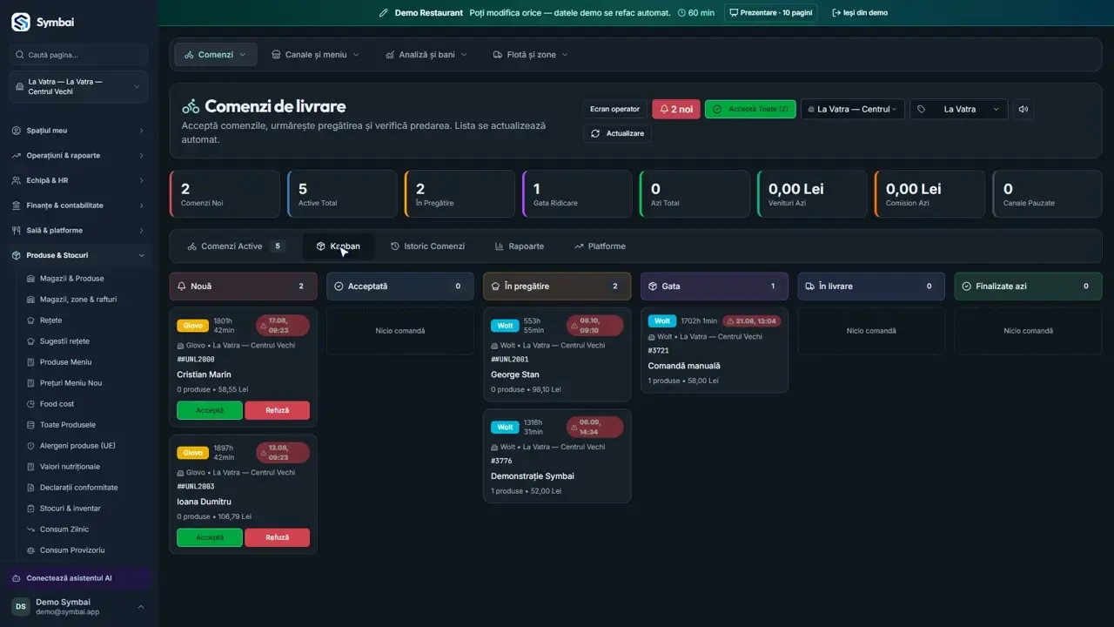
Task: Click the Actualizare refresh button
Action: point(617,133)
